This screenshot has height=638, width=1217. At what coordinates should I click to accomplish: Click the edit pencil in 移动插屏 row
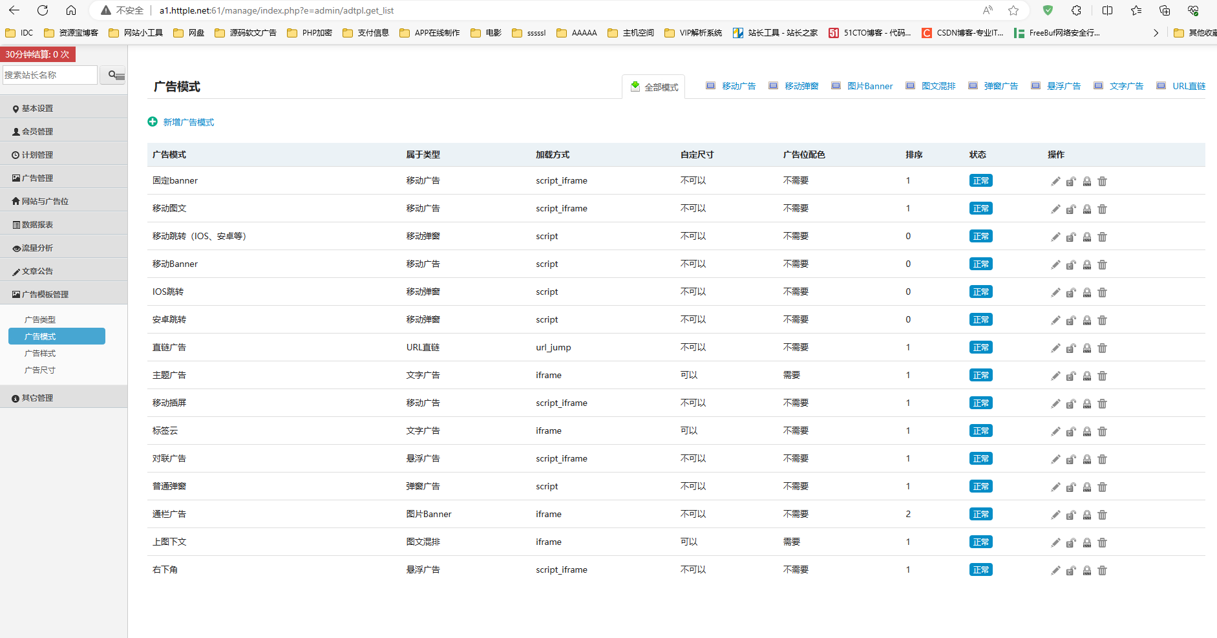[x=1055, y=404]
